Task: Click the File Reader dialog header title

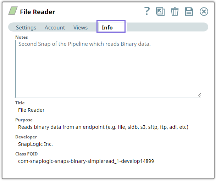Action: tap(38, 12)
